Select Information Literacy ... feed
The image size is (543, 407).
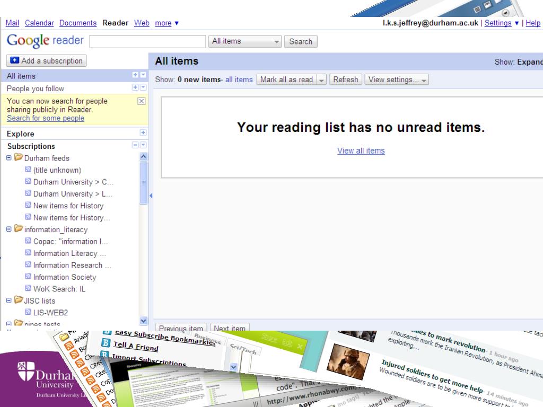pyautogui.click(x=69, y=253)
